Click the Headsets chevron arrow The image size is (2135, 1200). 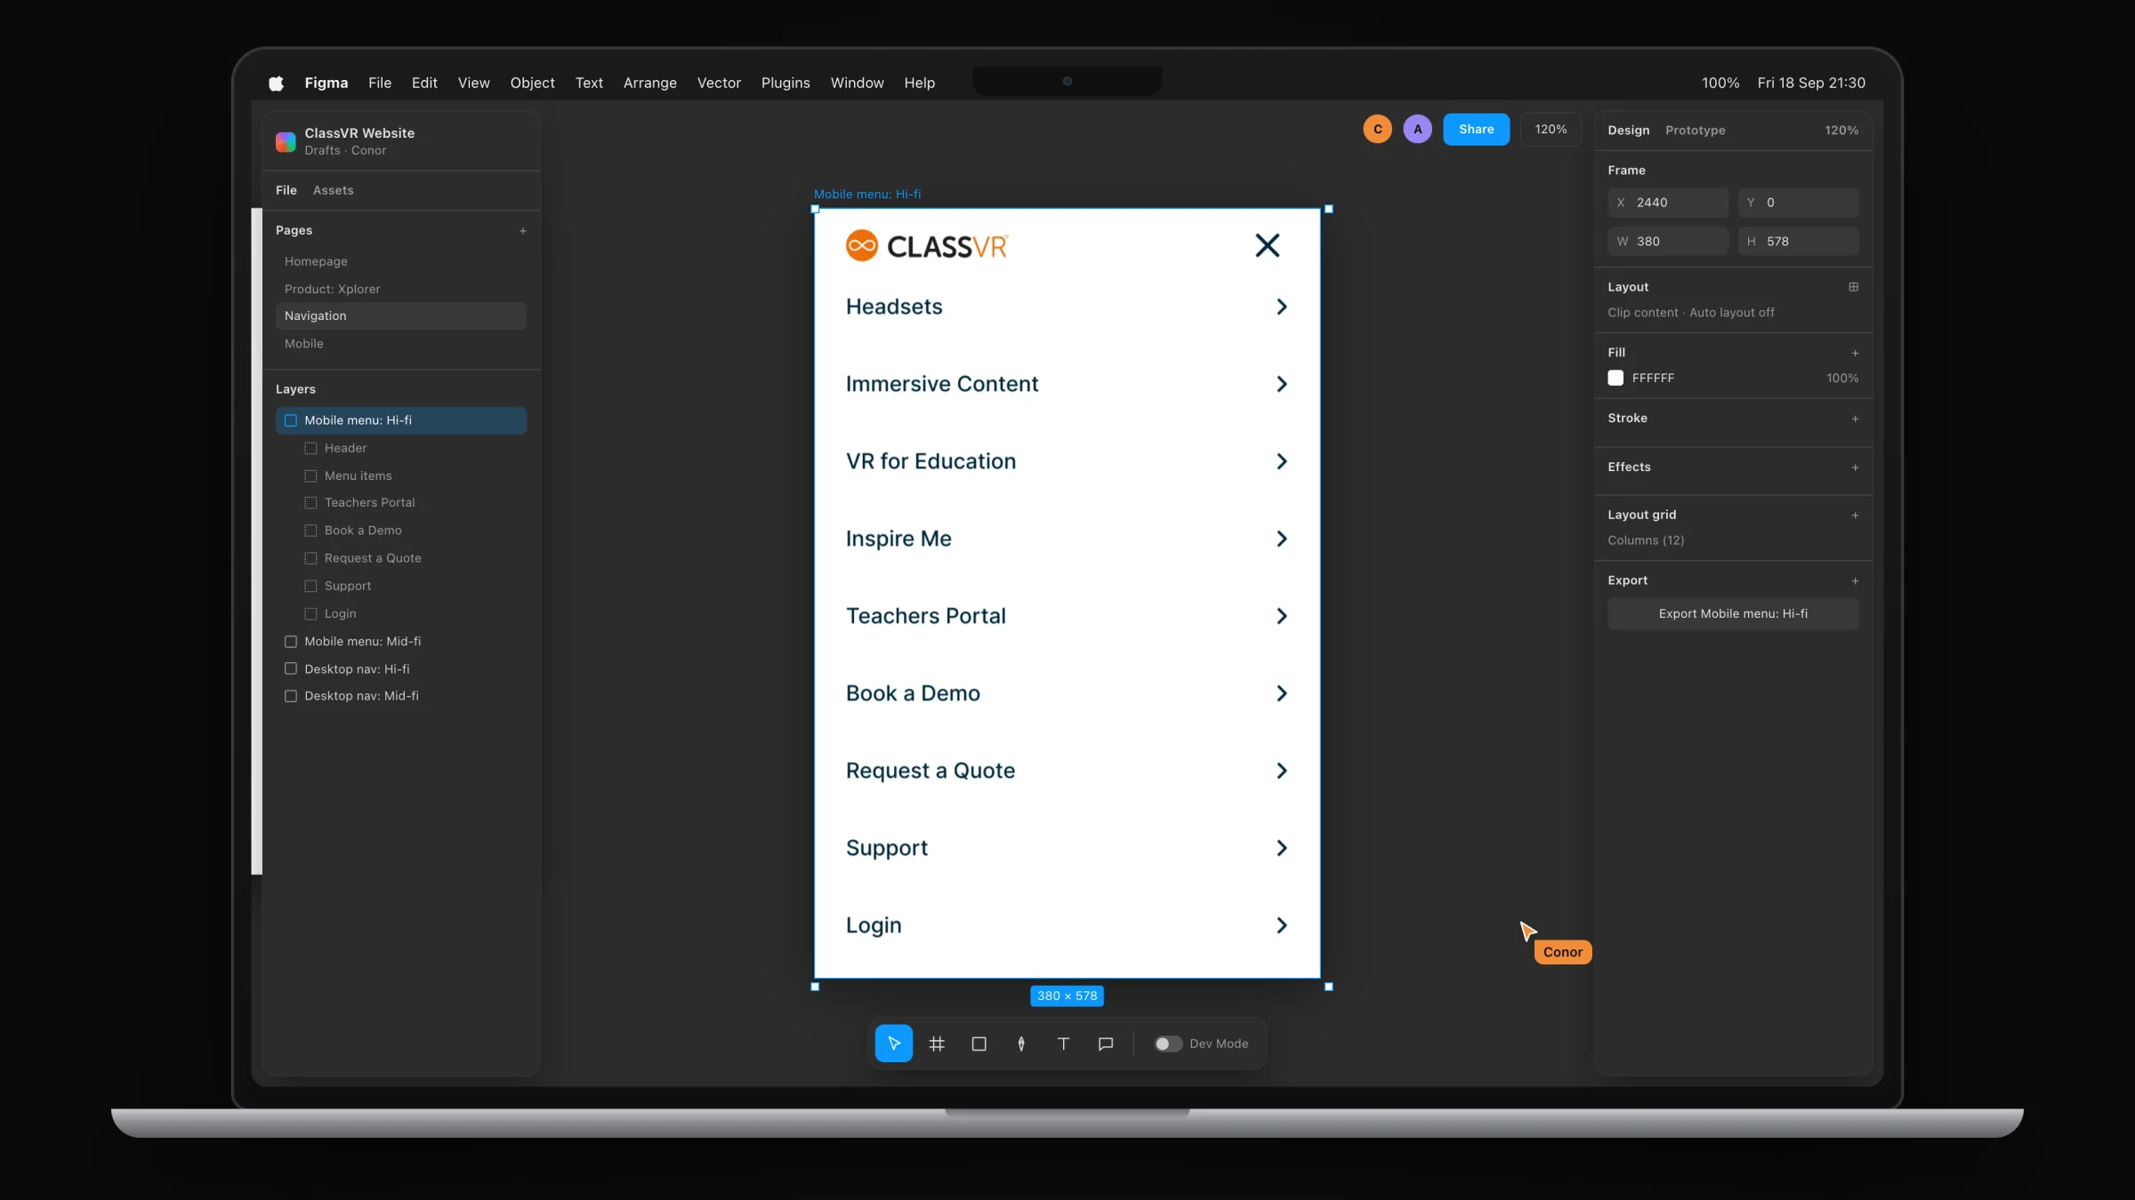[x=1281, y=307]
